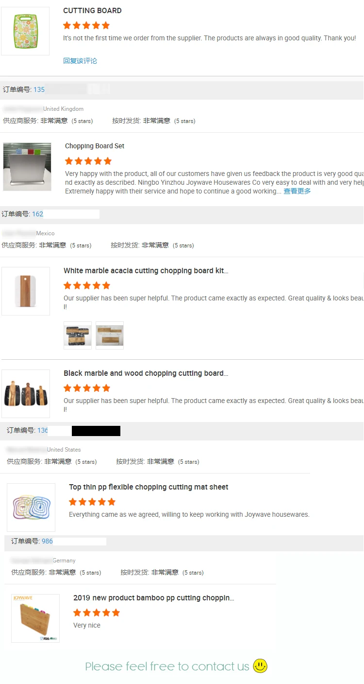Open order number starting with 136
The height and width of the screenshot is (684, 364).
[x=43, y=430]
